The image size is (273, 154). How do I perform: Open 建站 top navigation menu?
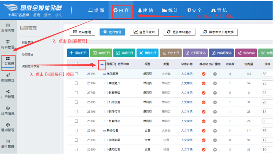pyautogui.click(x=145, y=10)
